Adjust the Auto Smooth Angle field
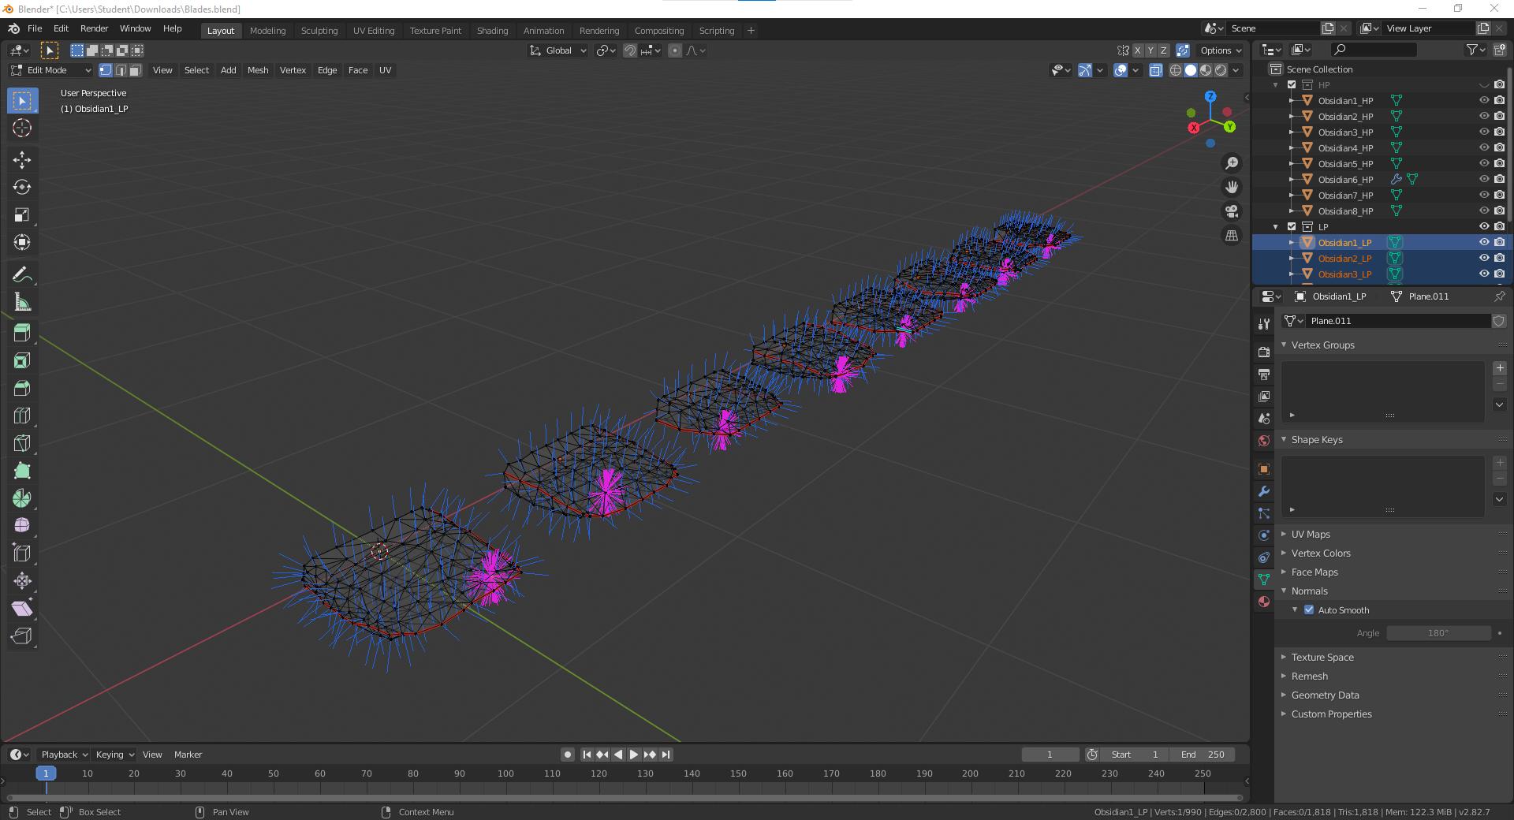This screenshot has width=1514, height=820. 1438,633
